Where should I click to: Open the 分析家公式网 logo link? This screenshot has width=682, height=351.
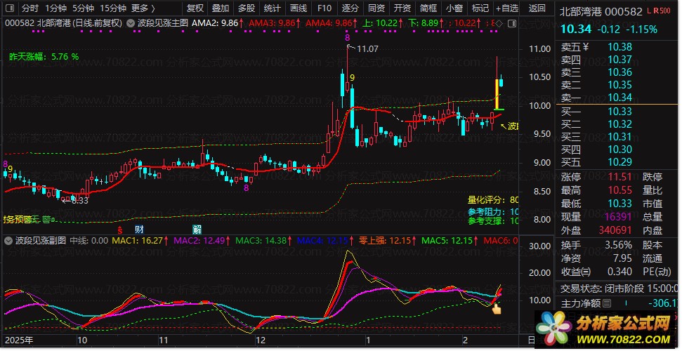click(x=605, y=329)
